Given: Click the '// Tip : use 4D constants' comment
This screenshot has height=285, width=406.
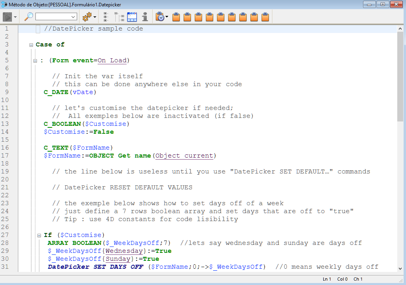Looking at the screenshot, I should point(145,220).
